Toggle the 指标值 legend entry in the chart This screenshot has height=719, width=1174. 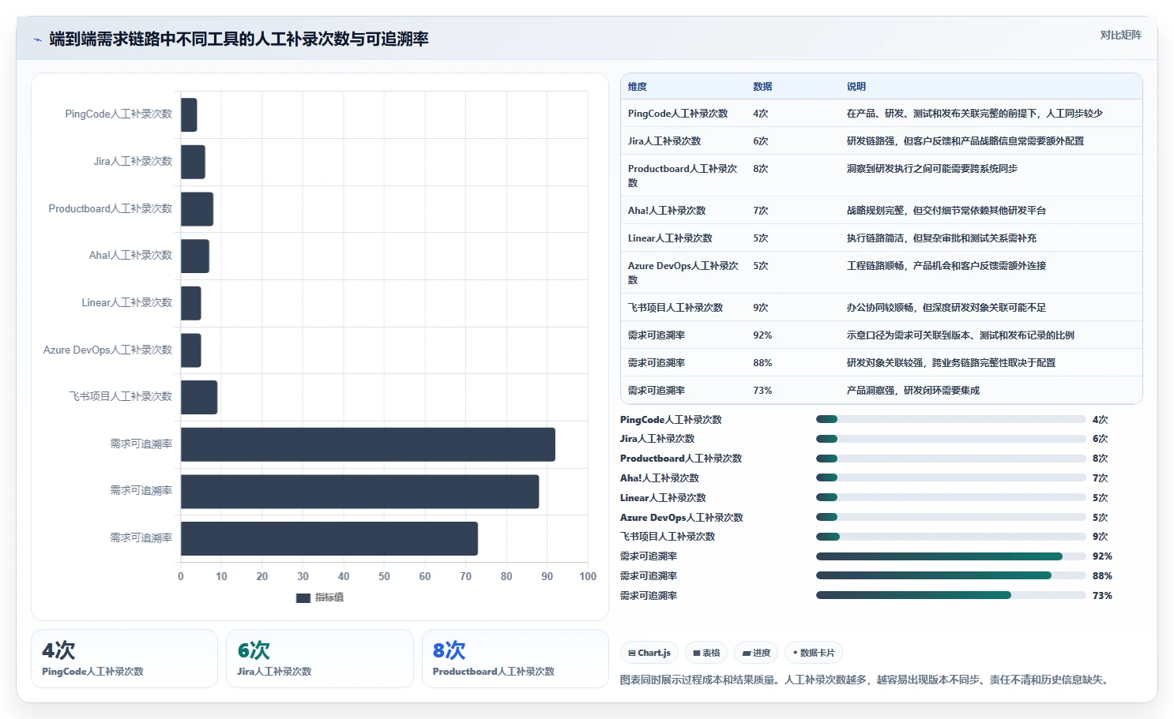(320, 597)
